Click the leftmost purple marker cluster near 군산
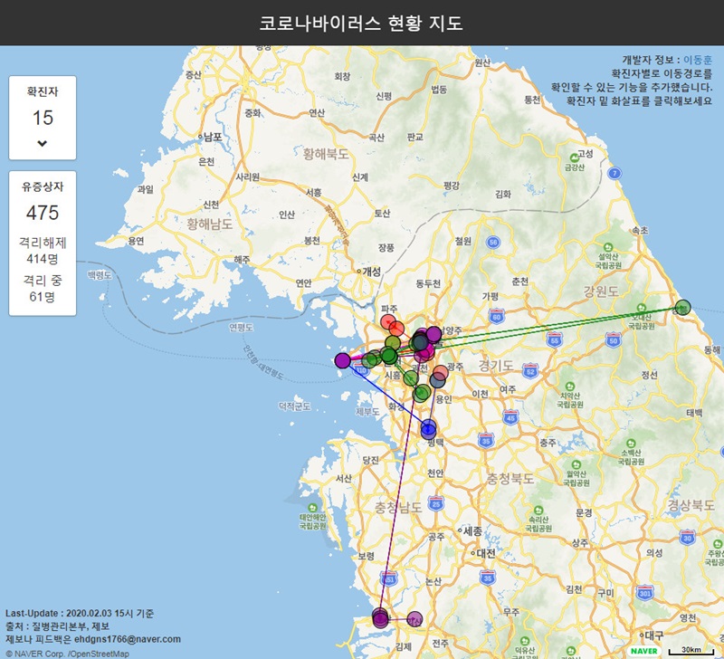 tap(380, 619)
